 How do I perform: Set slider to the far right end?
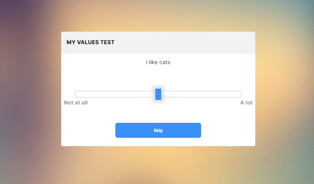[x=241, y=94]
